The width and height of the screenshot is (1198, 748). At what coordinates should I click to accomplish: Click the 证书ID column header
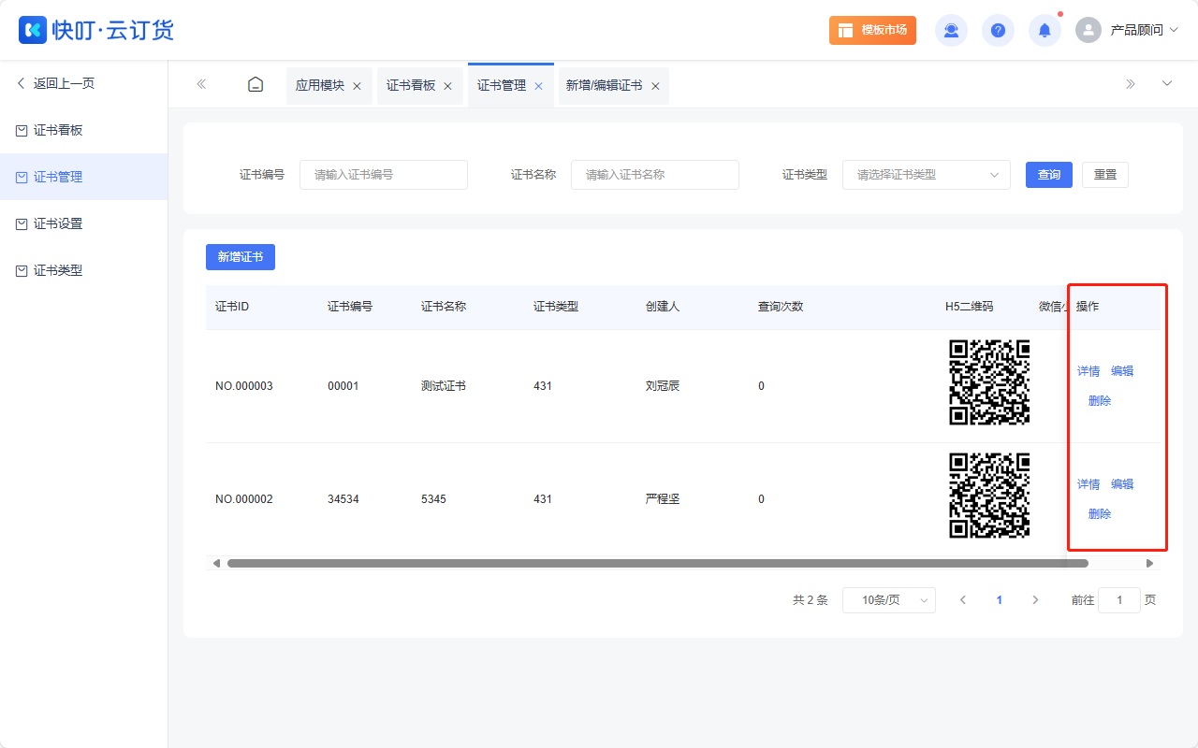coord(232,307)
